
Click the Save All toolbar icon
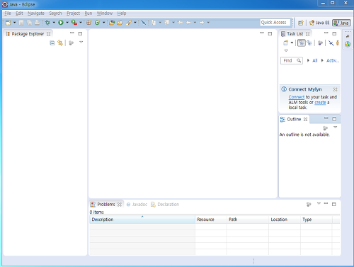pyautogui.click(x=29, y=23)
